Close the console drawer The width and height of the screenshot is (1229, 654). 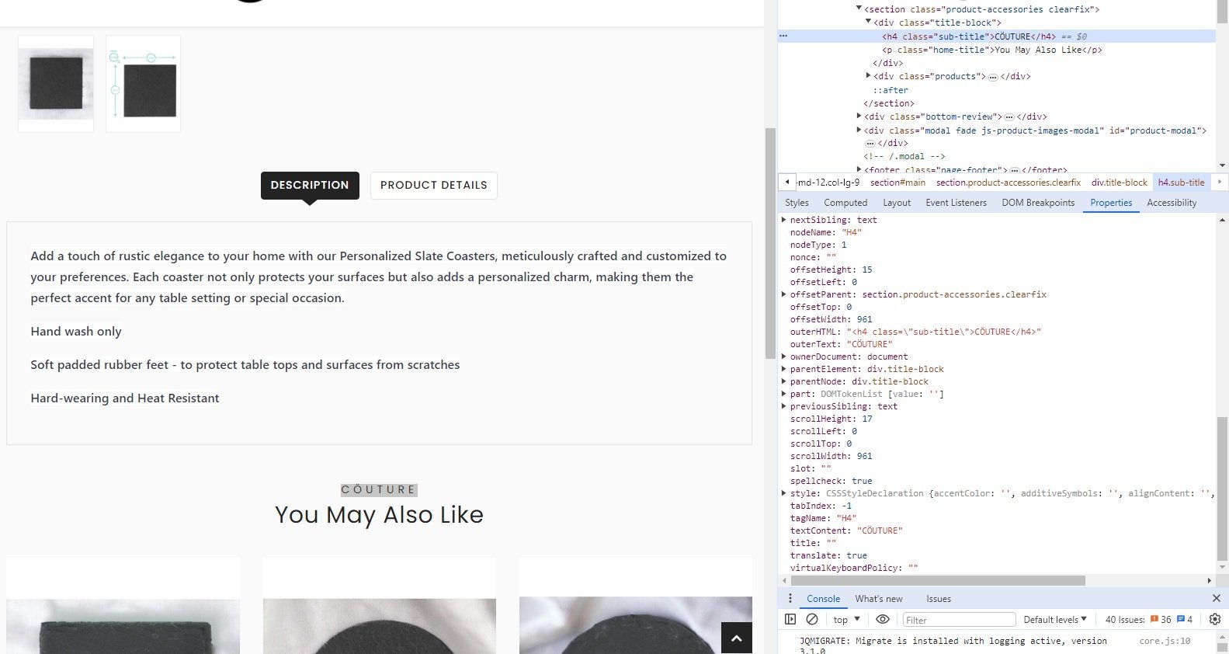(1216, 598)
